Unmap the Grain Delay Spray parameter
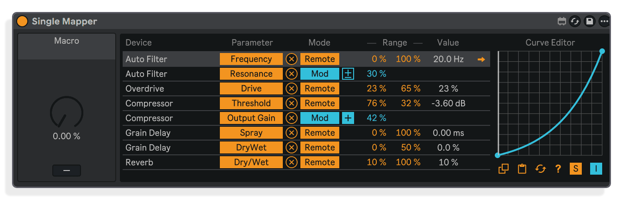 tap(291, 133)
